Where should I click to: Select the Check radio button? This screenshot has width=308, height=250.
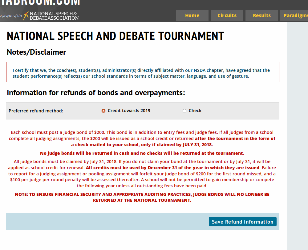(184, 111)
